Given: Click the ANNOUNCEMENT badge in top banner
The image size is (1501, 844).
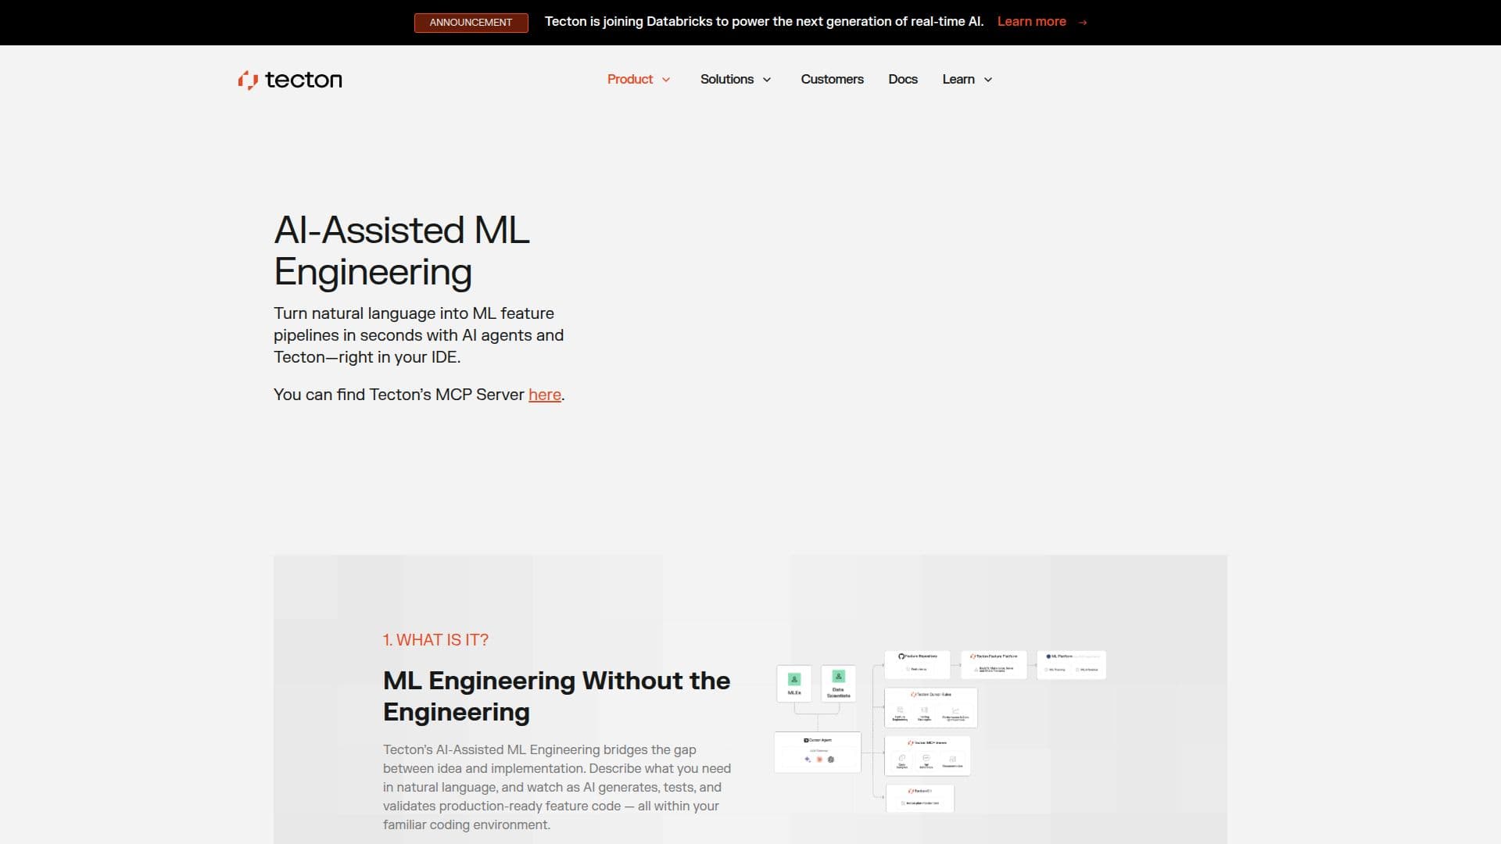Looking at the screenshot, I should pos(471,23).
